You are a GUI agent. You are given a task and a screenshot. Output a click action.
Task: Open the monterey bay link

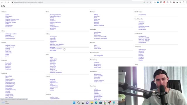pyautogui.click(x=9, y=94)
